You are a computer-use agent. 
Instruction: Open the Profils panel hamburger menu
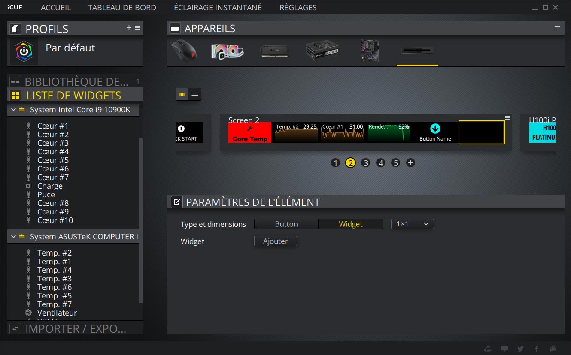point(137,28)
